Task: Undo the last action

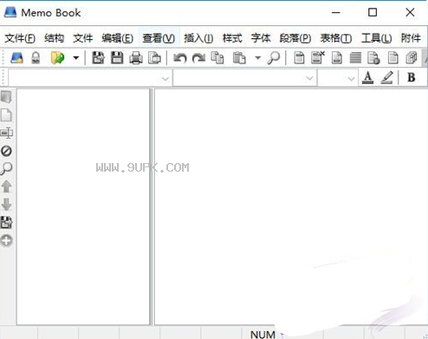Action: click(180, 58)
